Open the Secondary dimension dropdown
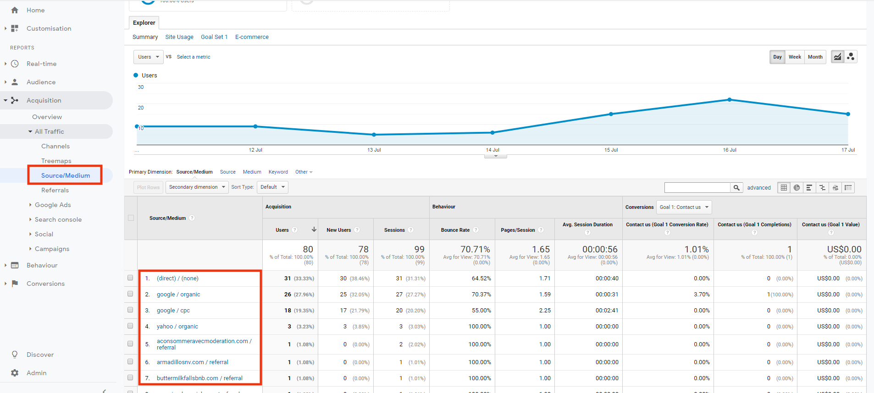Image resolution: width=874 pixels, height=393 pixels. click(x=197, y=187)
